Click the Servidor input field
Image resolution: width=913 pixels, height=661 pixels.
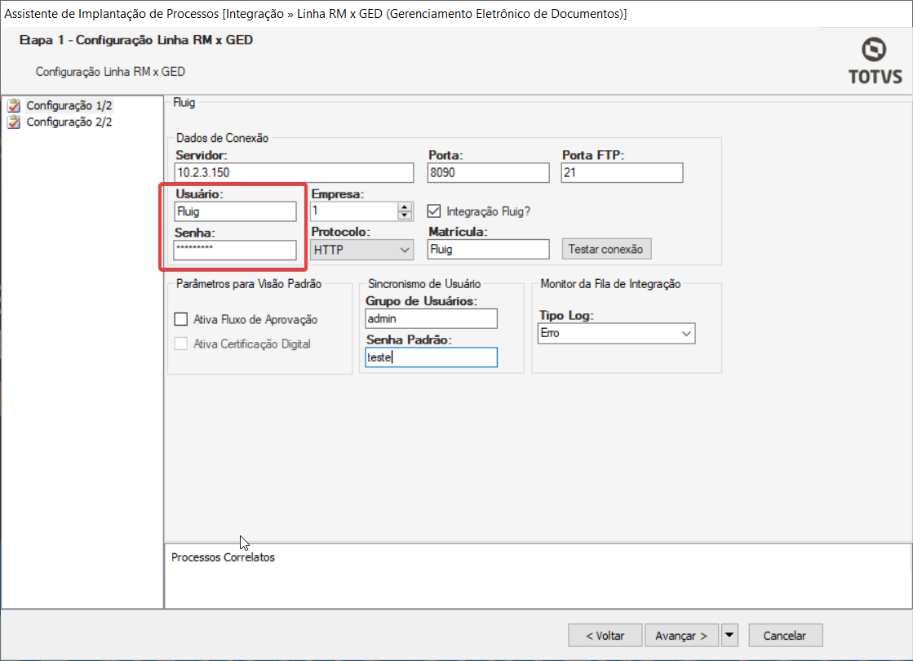(x=294, y=173)
